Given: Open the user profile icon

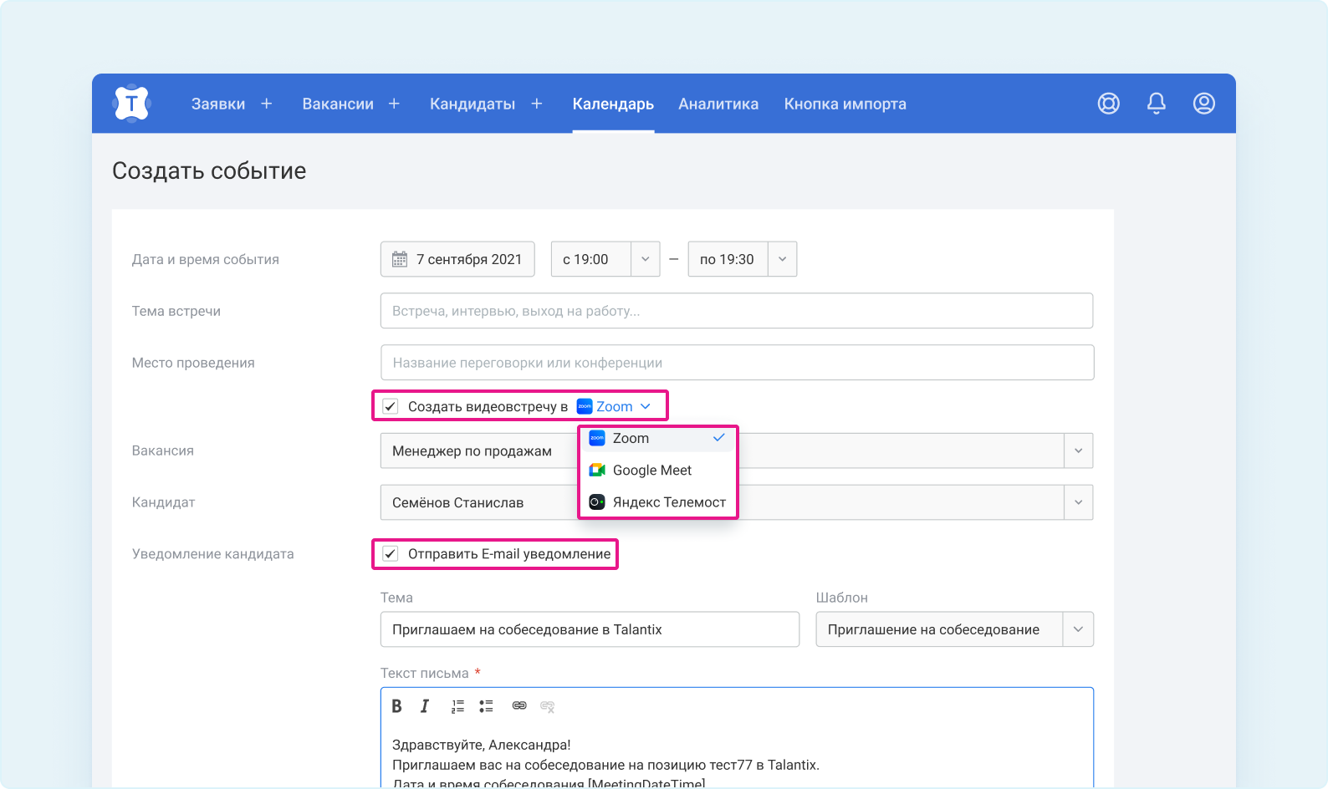Looking at the screenshot, I should tap(1204, 104).
